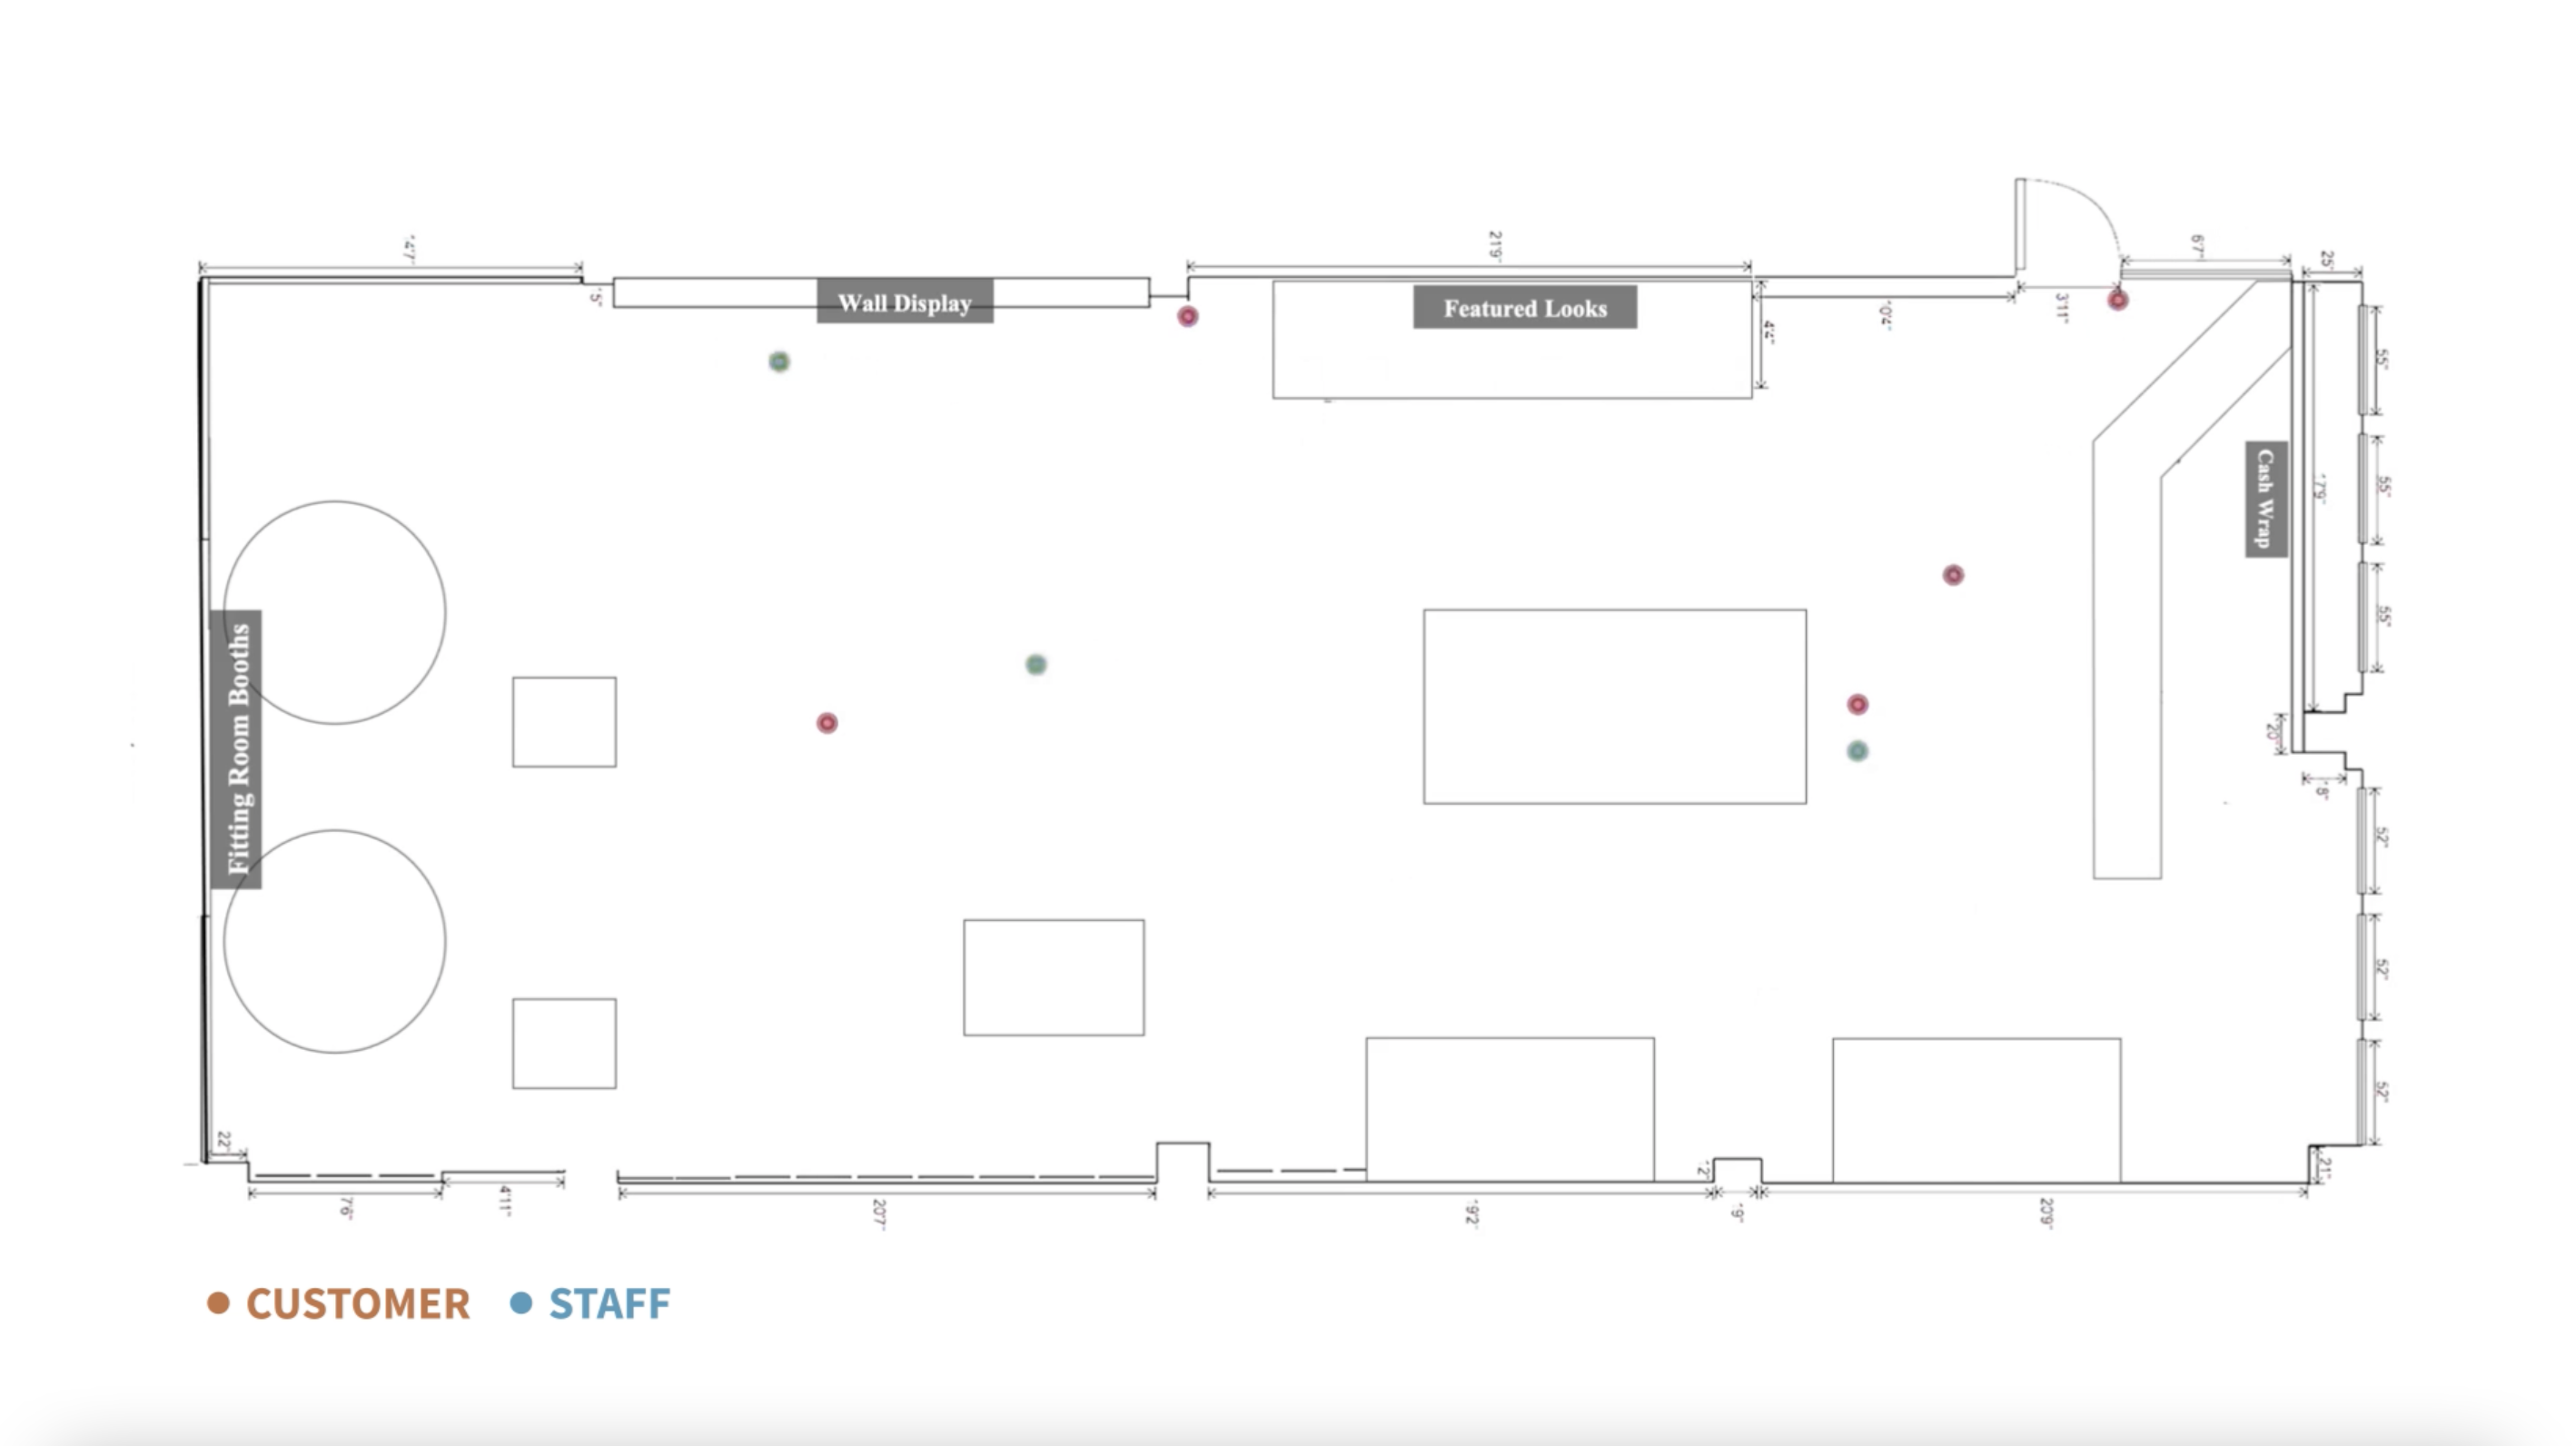Toggle visibility of customer near Featured Looks
The height and width of the screenshot is (1446, 2576).
(x=1187, y=313)
